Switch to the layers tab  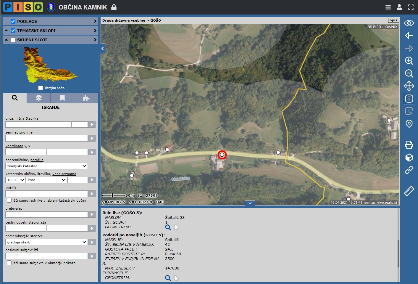tap(38, 98)
